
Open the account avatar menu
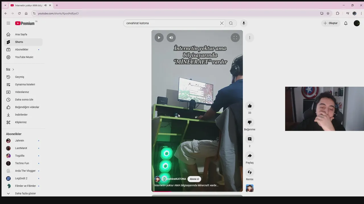pyautogui.click(x=357, y=23)
